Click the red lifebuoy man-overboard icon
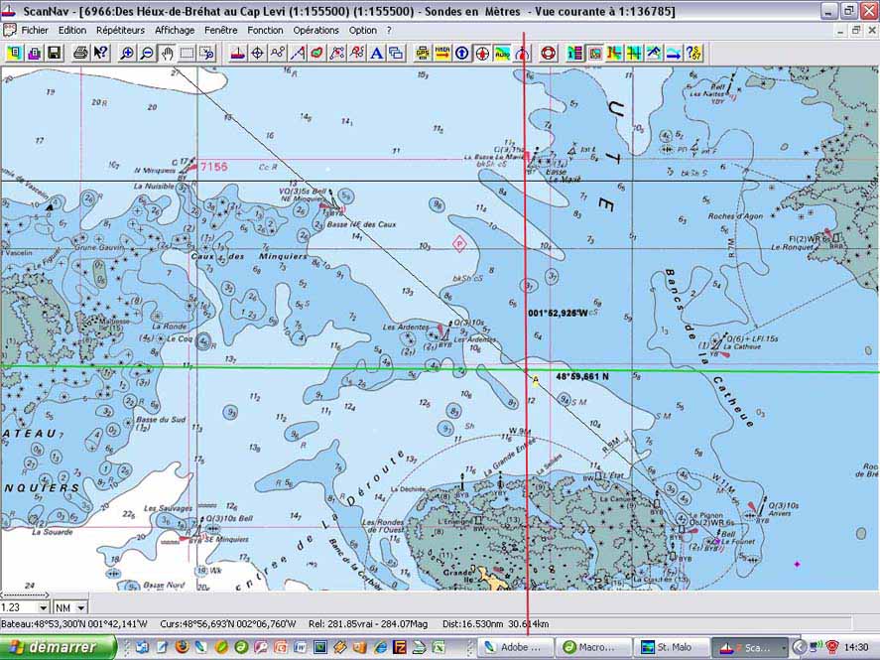 click(x=549, y=54)
